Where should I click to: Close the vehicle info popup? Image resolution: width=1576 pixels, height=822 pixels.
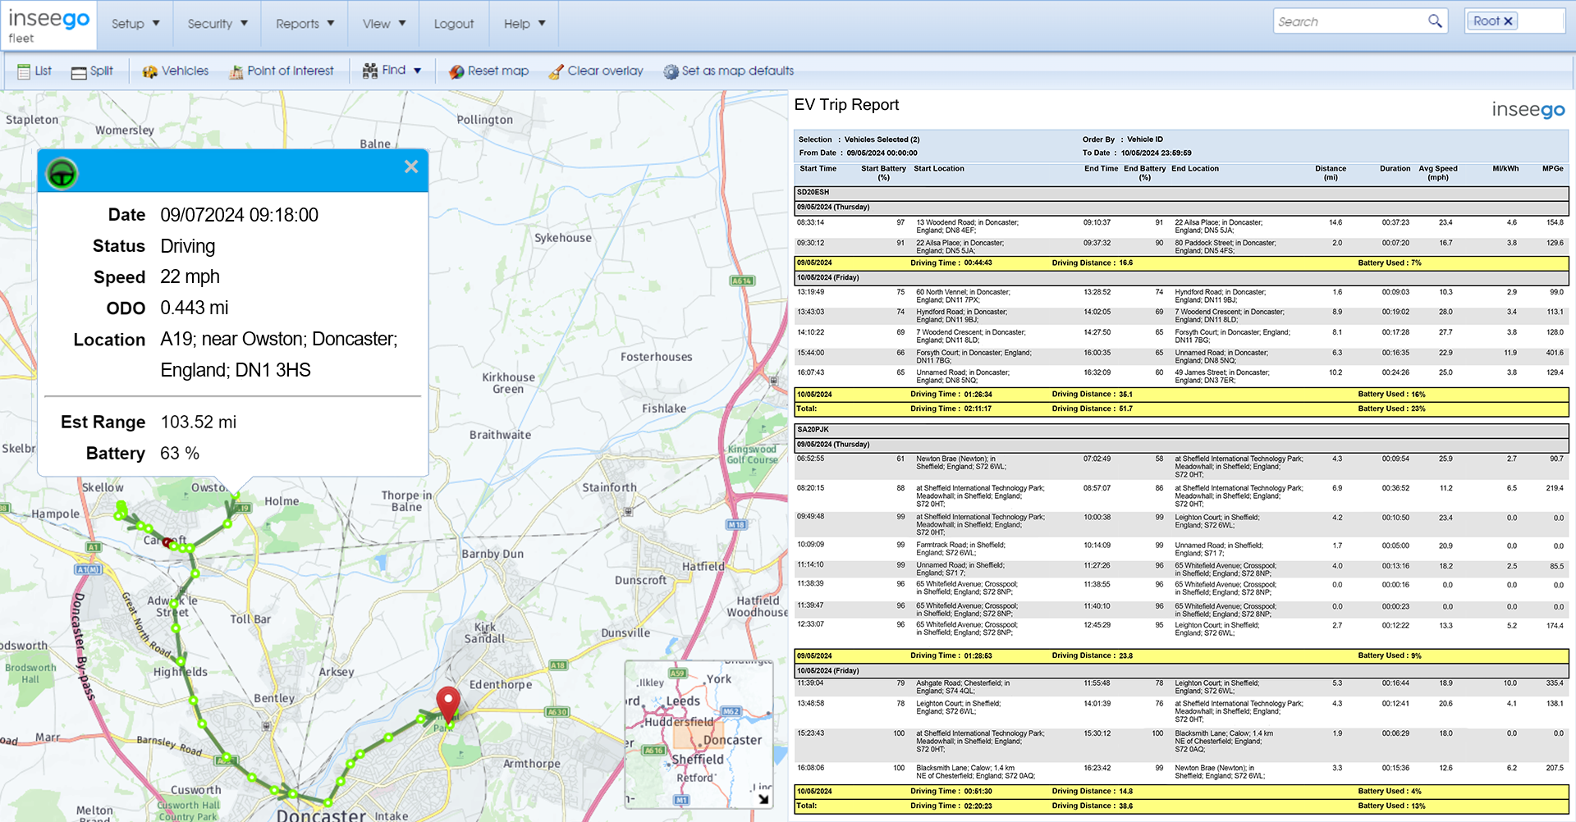[411, 167]
